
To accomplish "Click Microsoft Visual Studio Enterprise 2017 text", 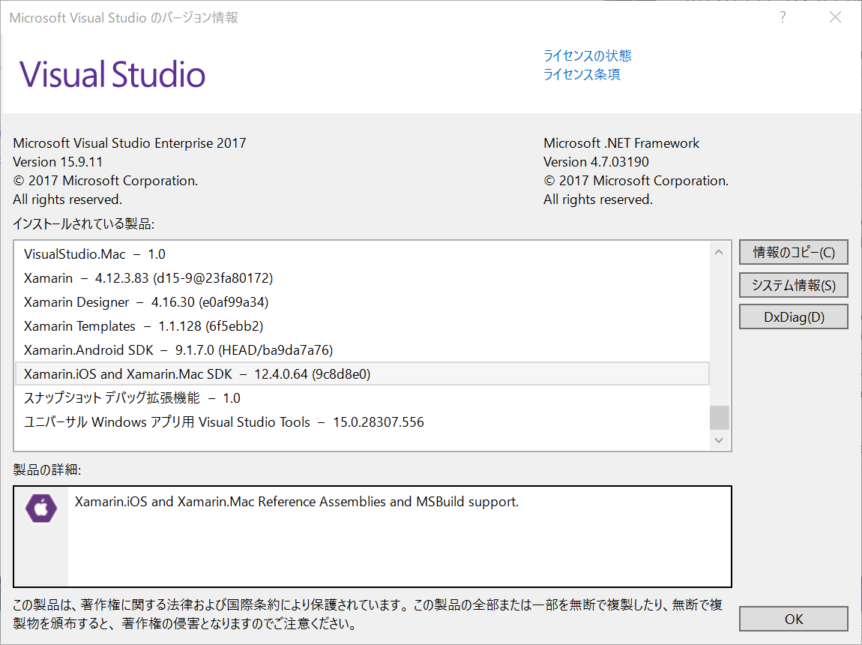I will point(130,143).
